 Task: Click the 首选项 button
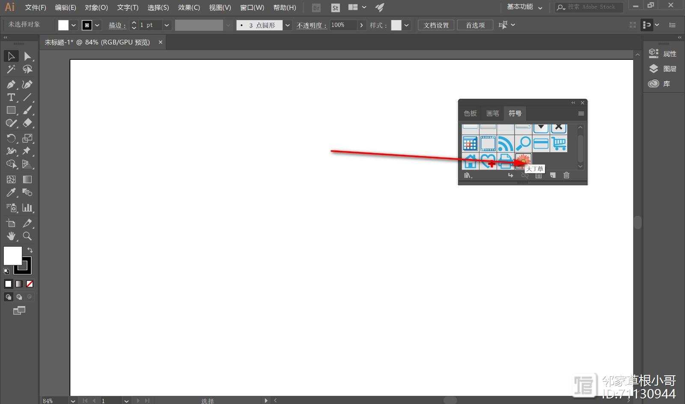click(x=475, y=25)
